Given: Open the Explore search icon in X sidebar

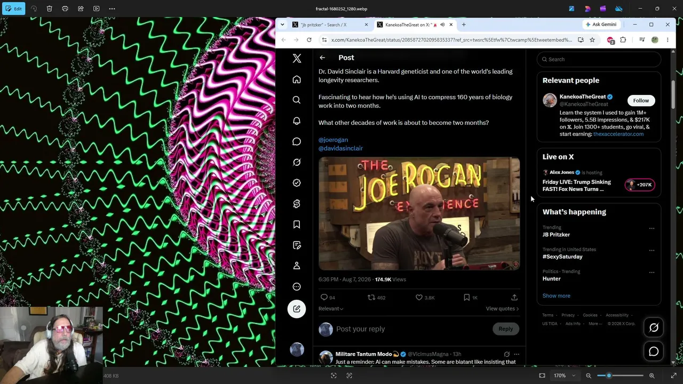Looking at the screenshot, I should click(x=297, y=100).
